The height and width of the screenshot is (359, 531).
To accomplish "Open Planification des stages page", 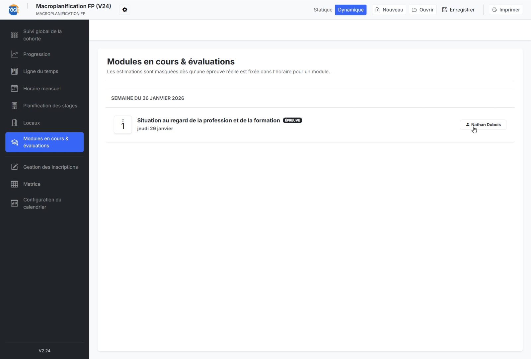I will tap(50, 106).
